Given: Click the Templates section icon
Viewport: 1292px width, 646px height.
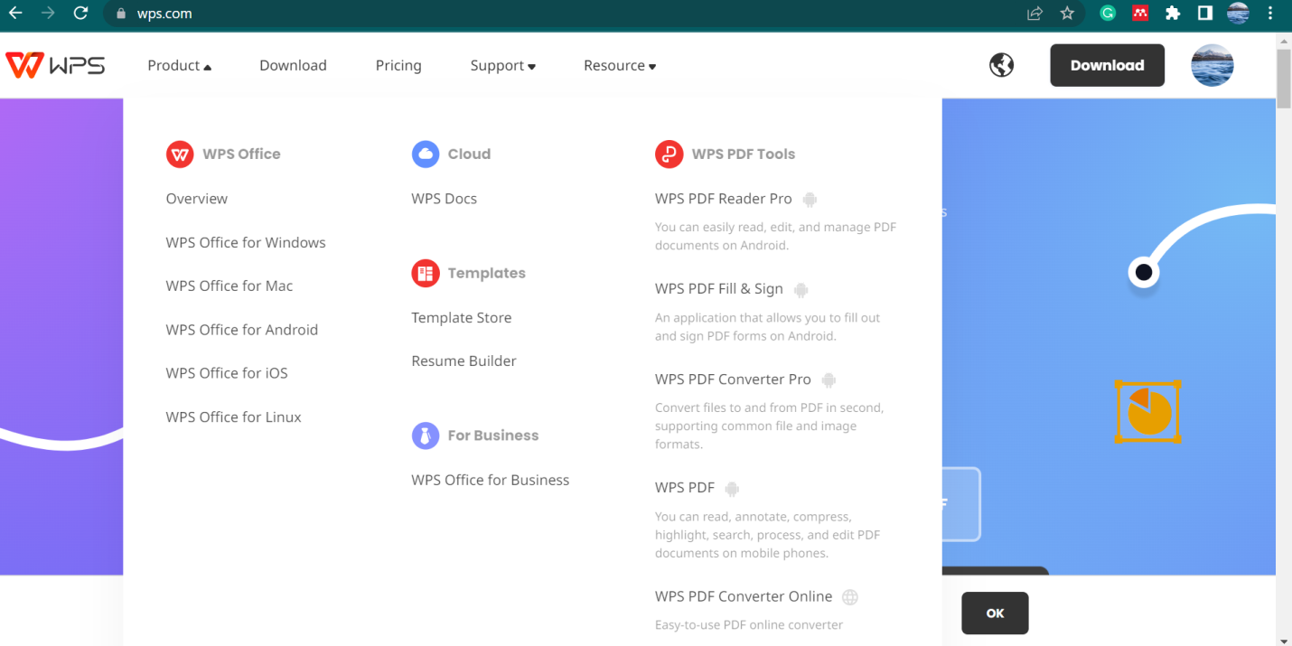Looking at the screenshot, I should coord(426,273).
